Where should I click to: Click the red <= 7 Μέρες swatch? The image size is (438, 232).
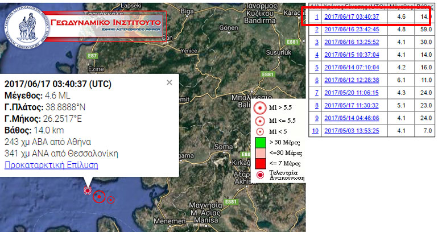261,163
